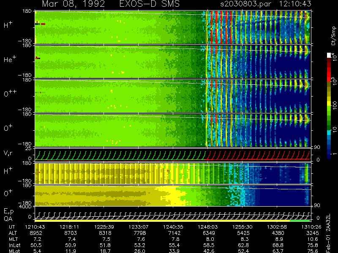Click MLT value "8.9"

[279, 239]
